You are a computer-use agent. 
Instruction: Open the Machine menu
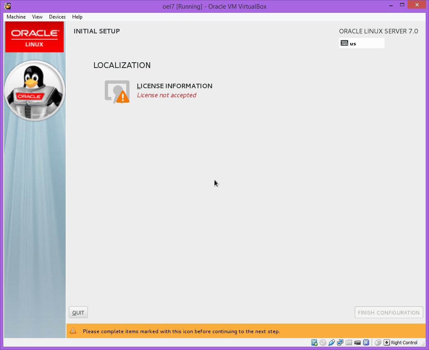[16, 16]
